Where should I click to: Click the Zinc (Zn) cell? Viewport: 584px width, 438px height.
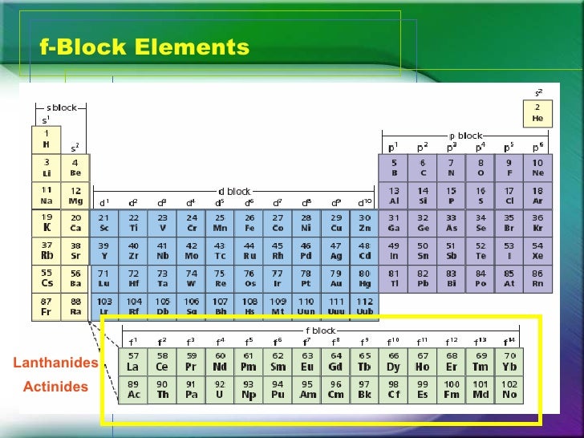[x=365, y=224]
